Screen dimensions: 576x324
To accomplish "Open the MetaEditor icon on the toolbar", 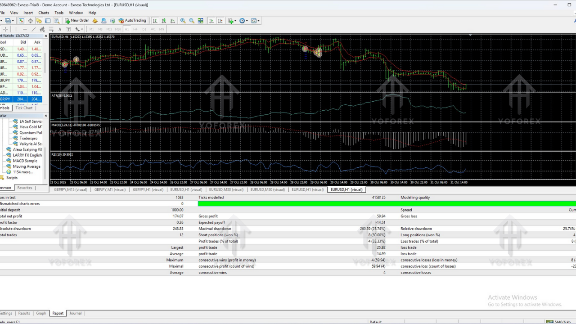I will point(94,21).
